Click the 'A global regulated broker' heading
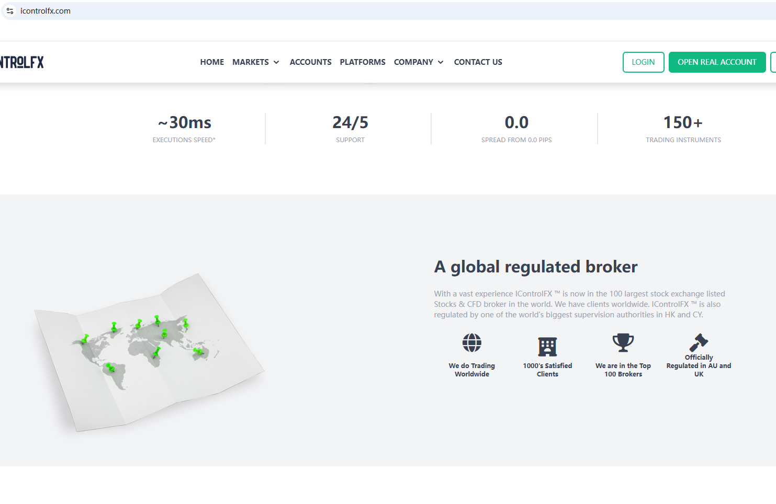The image size is (776, 504). (536, 267)
